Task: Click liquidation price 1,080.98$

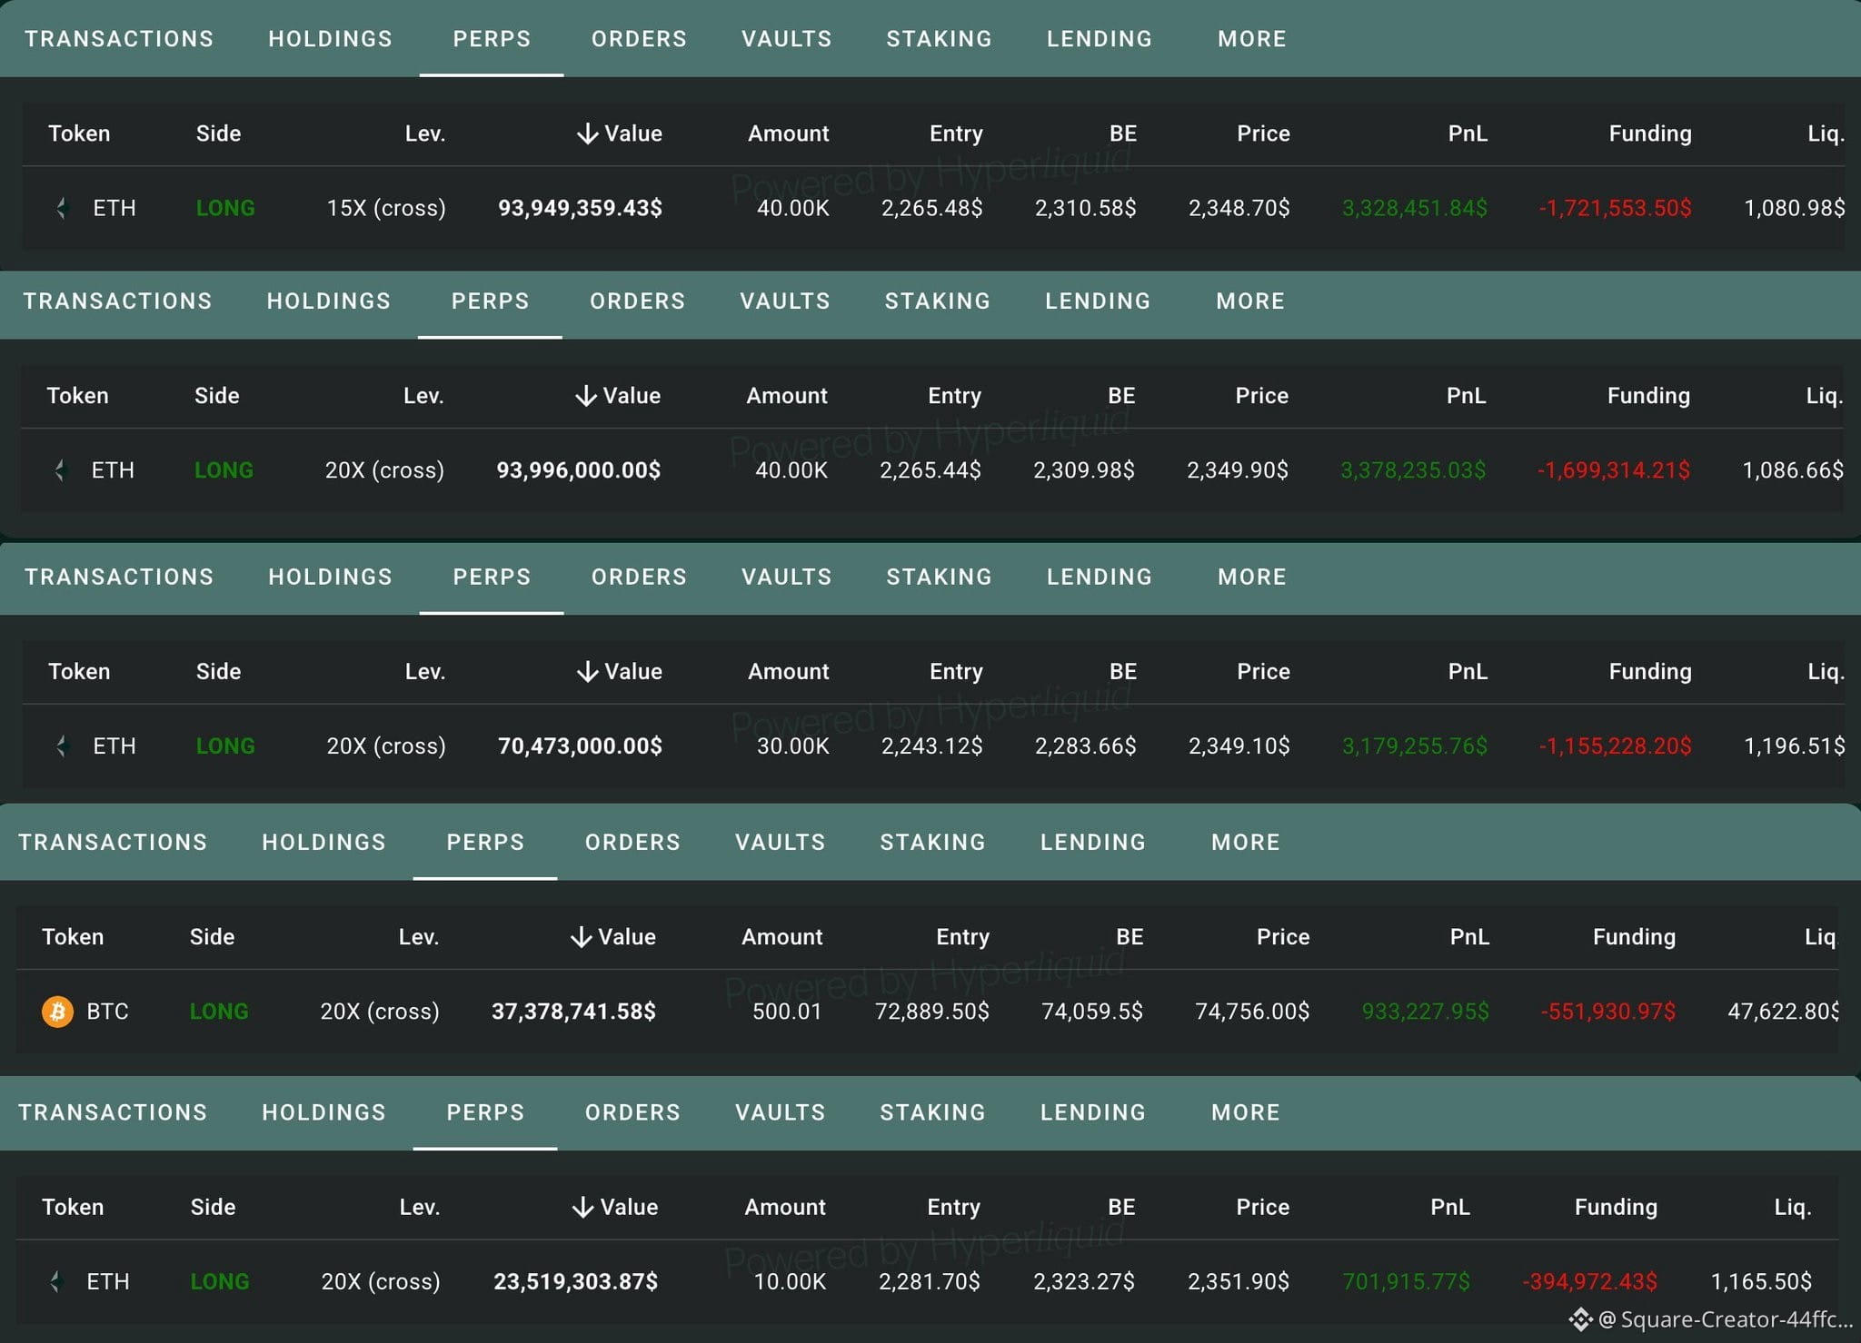Action: [x=1795, y=208]
